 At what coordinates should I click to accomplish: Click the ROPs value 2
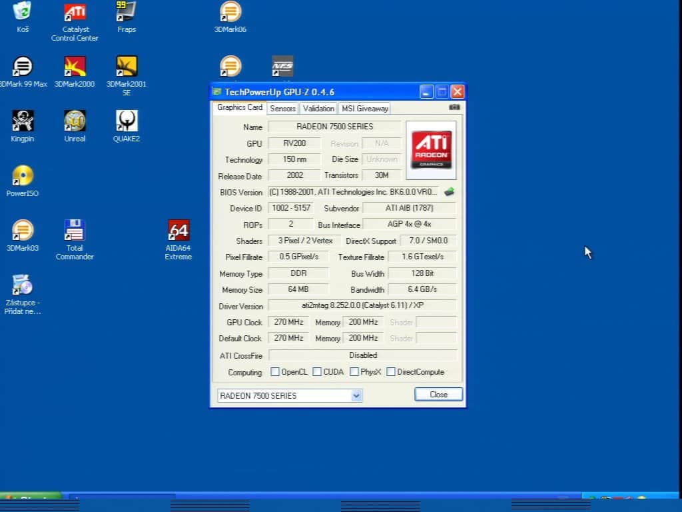click(291, 224)
